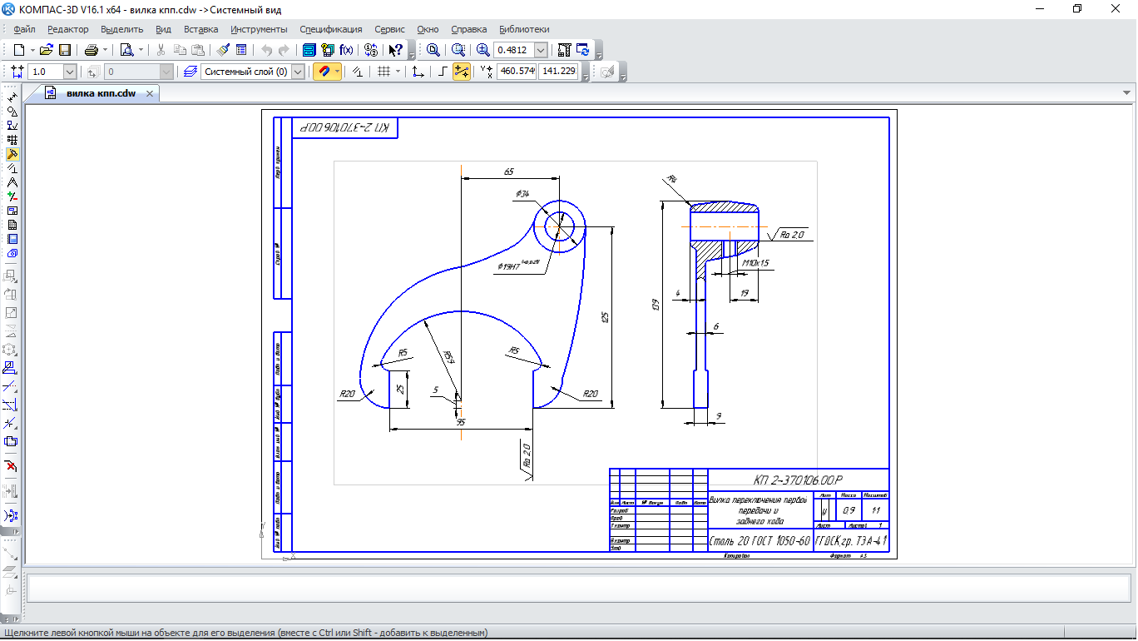Click the zoom-in magnifier icon
Screen dimensions: 1138x641
click(x=482, y=50)
